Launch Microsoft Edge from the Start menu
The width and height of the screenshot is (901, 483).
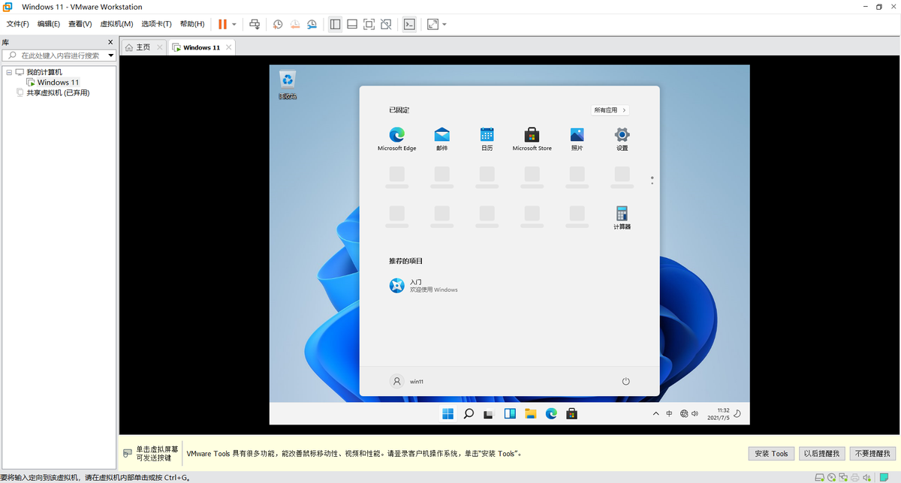(396, 139)
